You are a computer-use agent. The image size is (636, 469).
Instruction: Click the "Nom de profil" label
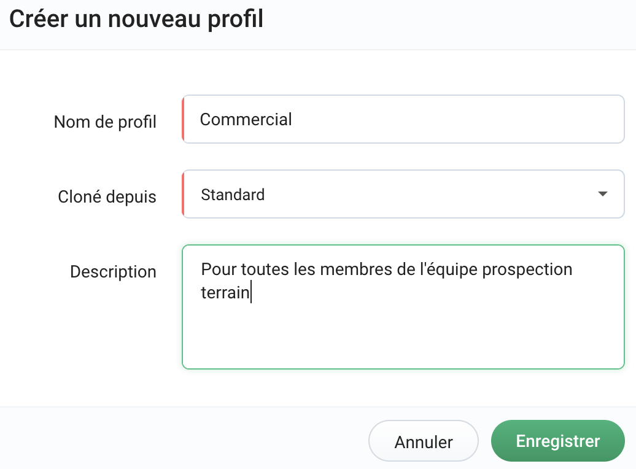105,122
